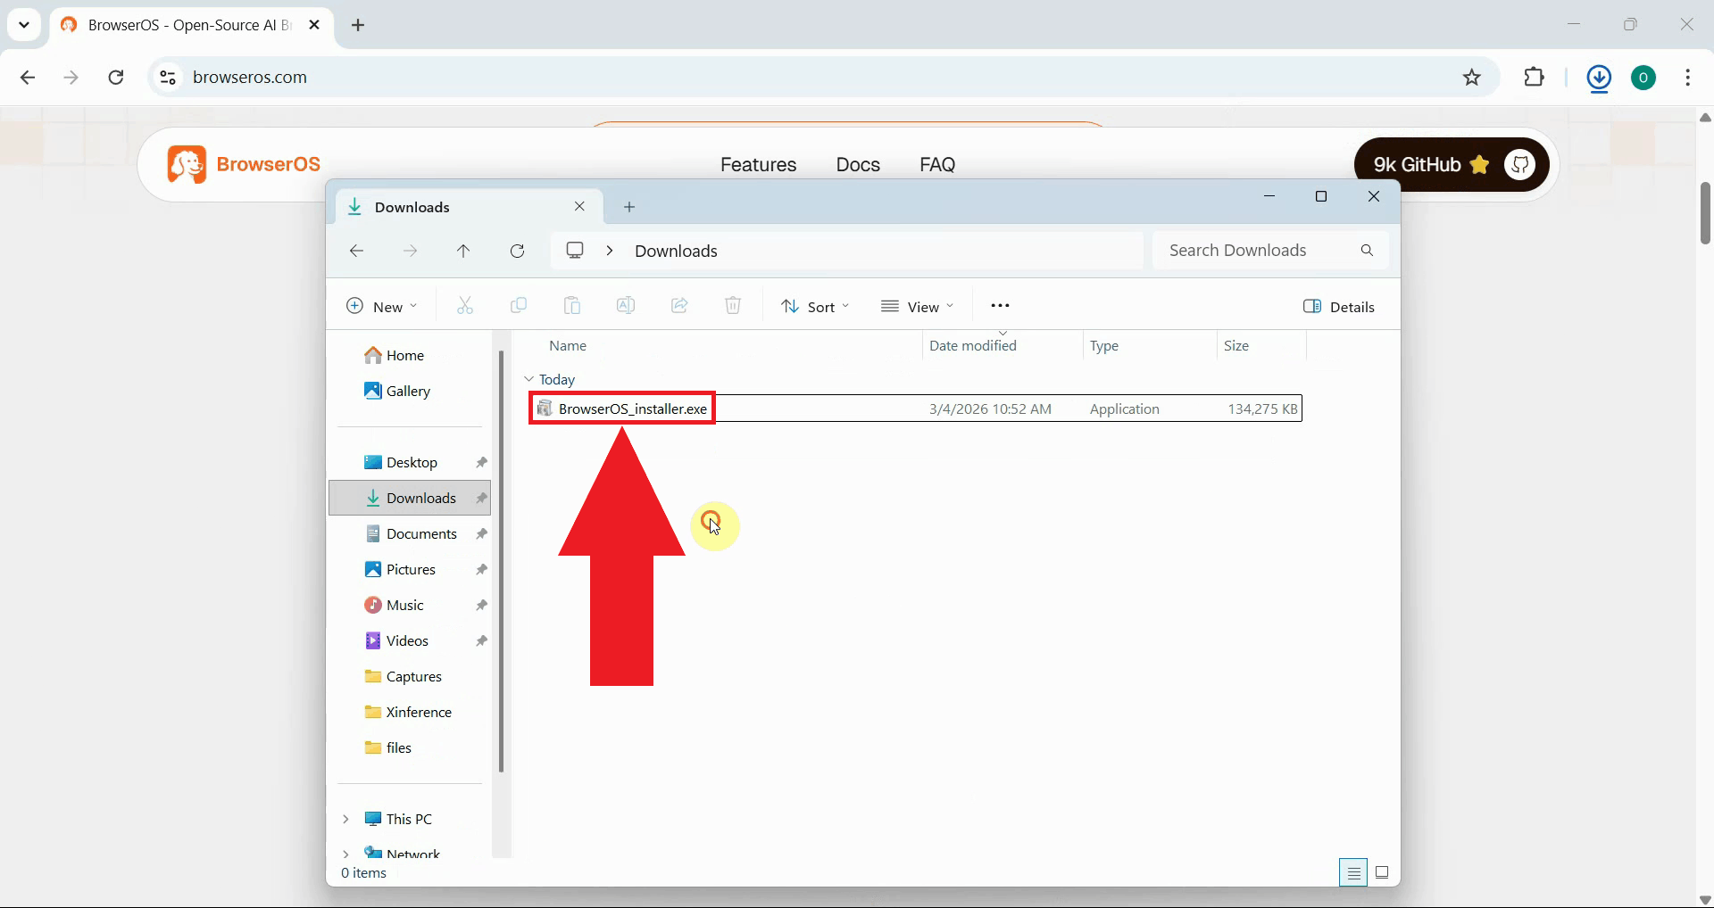Click the File Explorer refresh icon
The height and width of the screenshot is (908, 1714).
517,252
